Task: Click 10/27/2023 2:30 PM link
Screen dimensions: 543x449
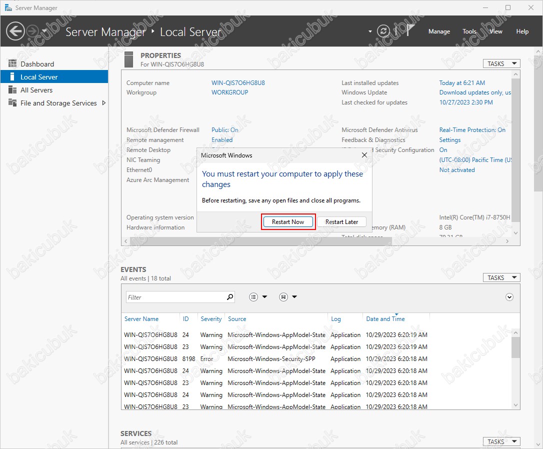Action: pyautogui.click(x=466, y=102)
